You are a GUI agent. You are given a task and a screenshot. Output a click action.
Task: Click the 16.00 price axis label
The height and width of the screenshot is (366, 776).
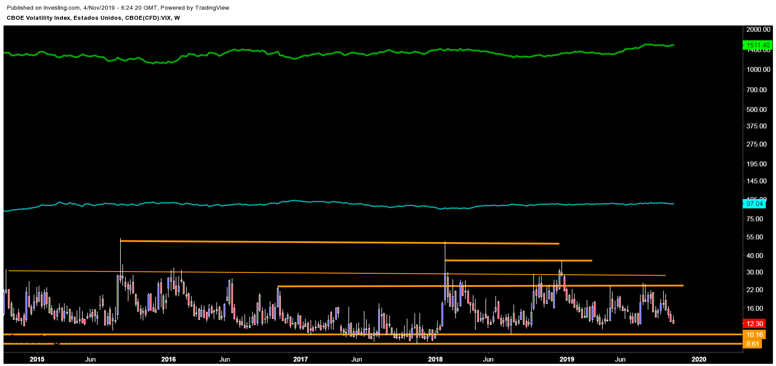coord(755,308)
